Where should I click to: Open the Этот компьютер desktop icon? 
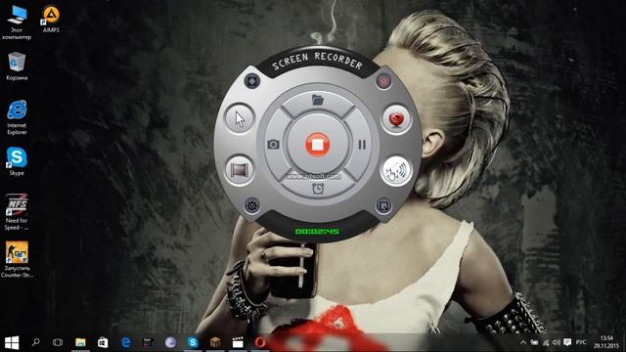(17, 22)
